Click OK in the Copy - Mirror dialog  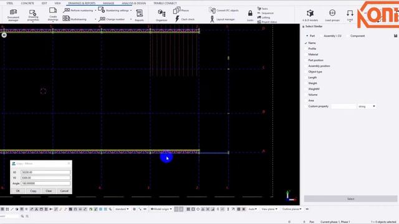click(18, 191)
